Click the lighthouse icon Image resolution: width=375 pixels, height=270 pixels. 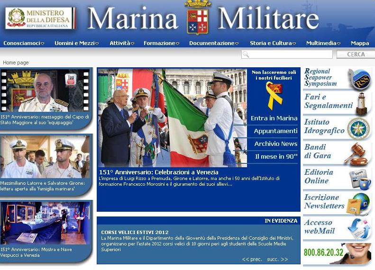[x=361, y=104]
